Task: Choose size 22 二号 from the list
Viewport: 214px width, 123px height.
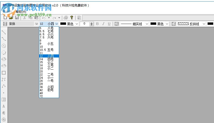Action: click(49, 75)
